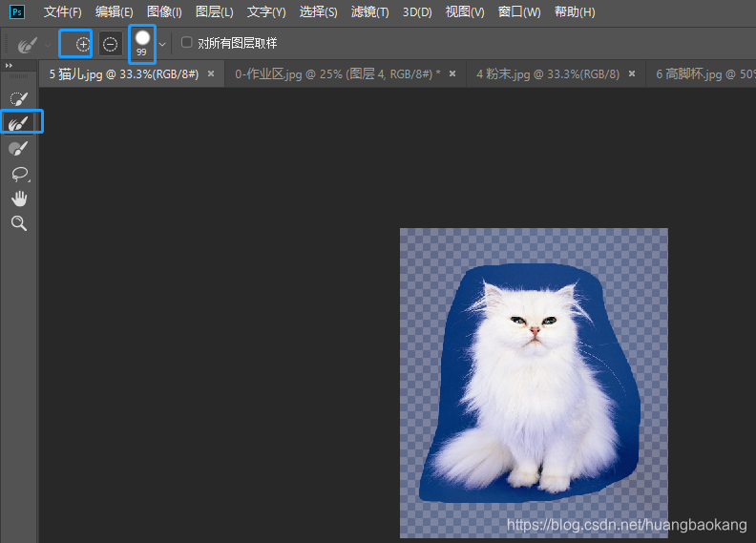Screen dimensions: 756x543
Task: Open the 帮助(H) menu
Action: (x=575, y=12)
